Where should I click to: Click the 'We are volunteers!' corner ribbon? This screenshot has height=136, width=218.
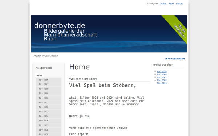coord(179,31)
